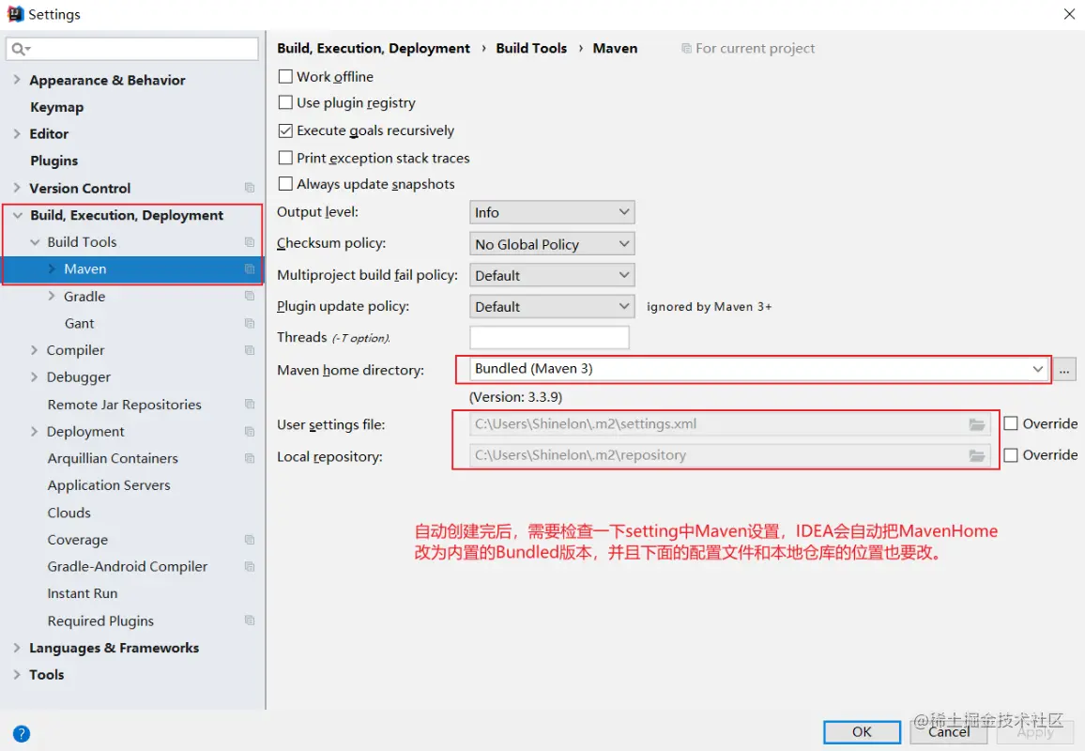Click OK button
The height and width of the screenshot is (751, 1085).
[862, 732]
